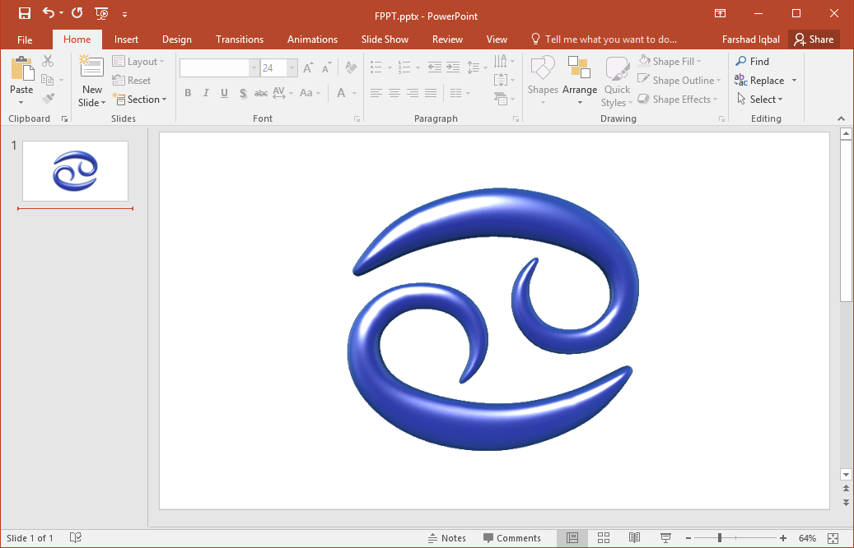854x548 pixels.
Task: Click the Share button
Action: 814,39
